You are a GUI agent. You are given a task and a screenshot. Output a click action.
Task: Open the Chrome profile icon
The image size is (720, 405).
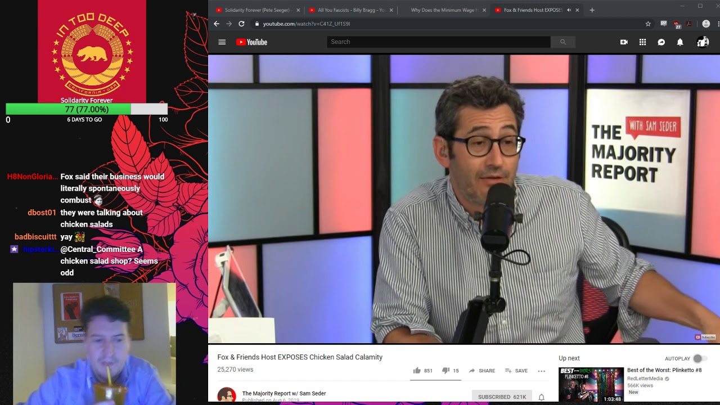click(x=706, y=24)
